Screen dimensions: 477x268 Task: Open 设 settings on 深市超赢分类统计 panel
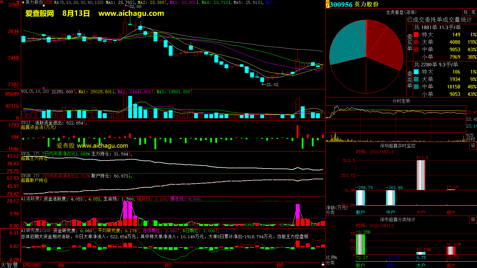[473, 219]
